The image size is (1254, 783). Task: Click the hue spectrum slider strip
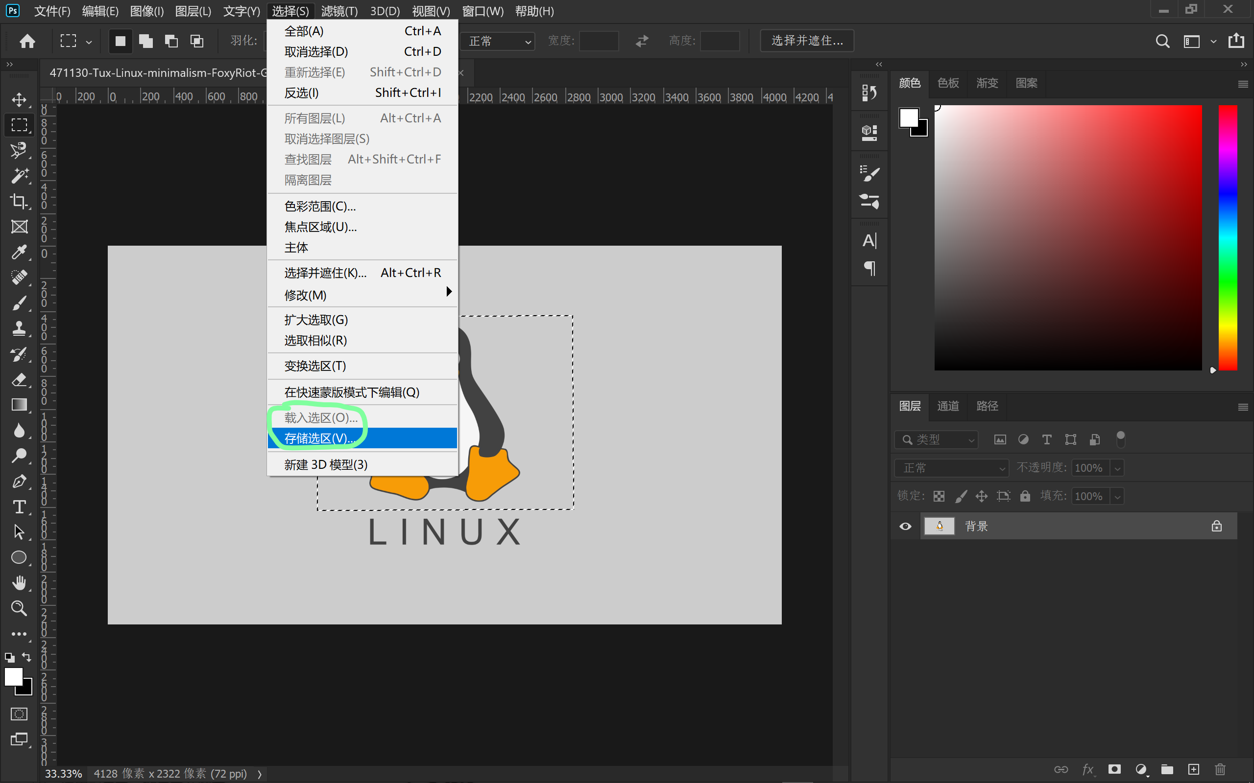point(1228,238)
